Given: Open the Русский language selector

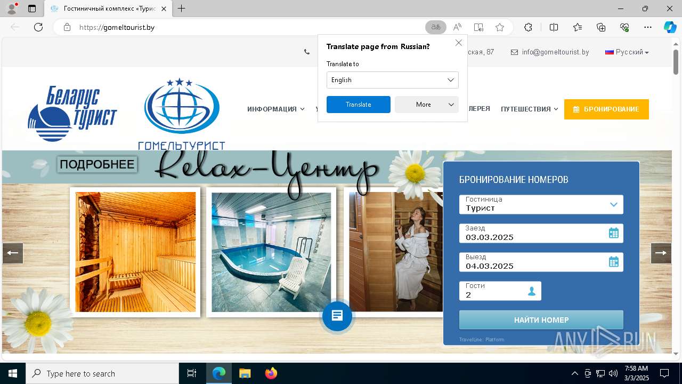Looking at the screenshot, I should pyautogui.click(x=627, y=52).
